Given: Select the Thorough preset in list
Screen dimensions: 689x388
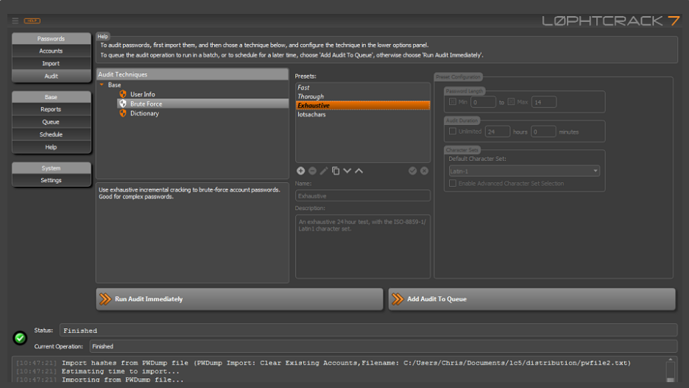Looking at the screenshot, I should pos(311,96).
